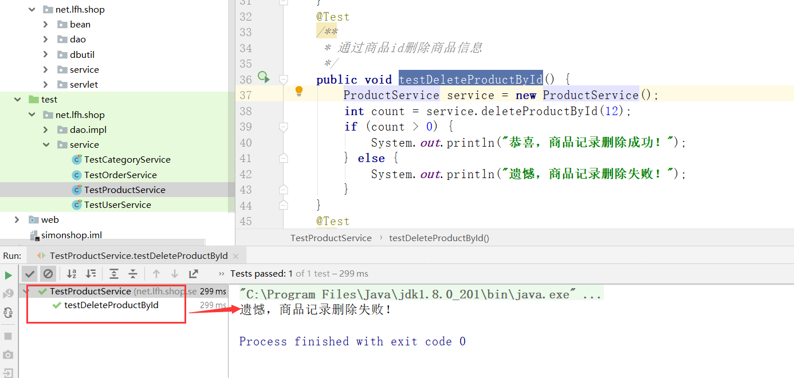
Task: Open TestUserService class
Action: pyautogui.click(x=117, y=204)
